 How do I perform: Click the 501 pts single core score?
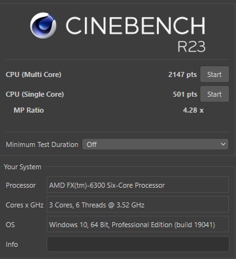pos(185,94)
